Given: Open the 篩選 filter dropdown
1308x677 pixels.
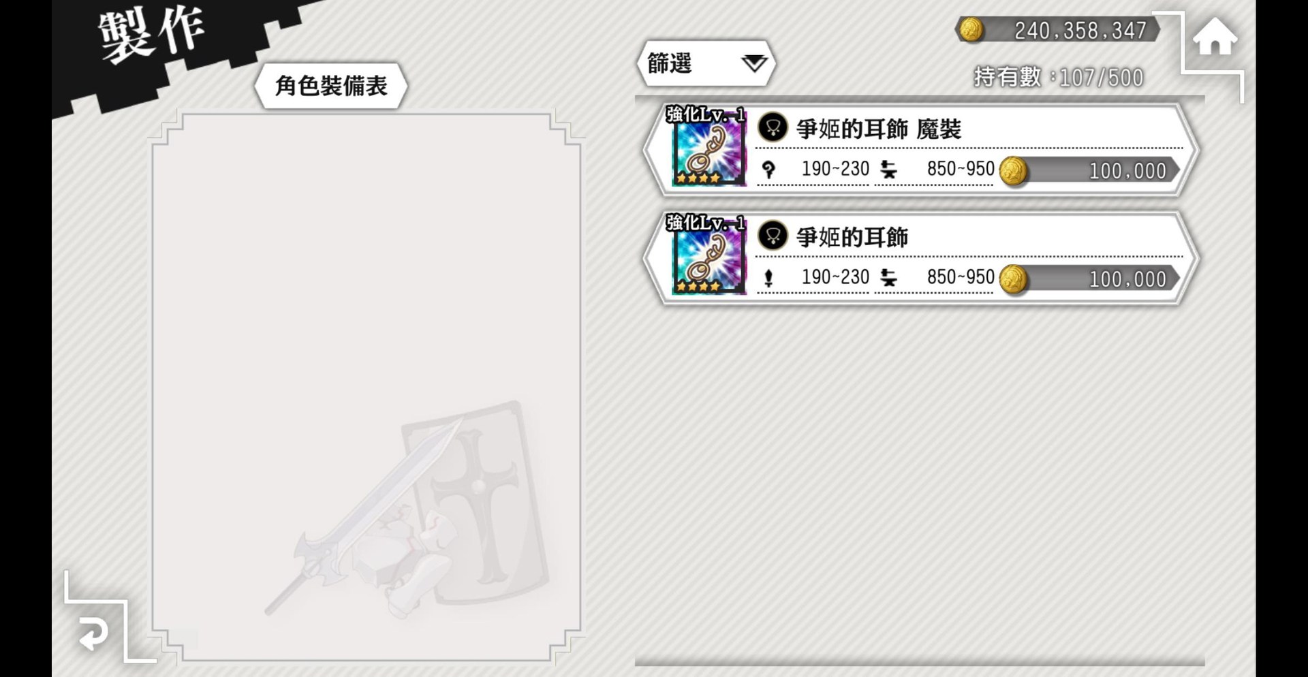Looking at the screenshot, I should tap(706, 63).
